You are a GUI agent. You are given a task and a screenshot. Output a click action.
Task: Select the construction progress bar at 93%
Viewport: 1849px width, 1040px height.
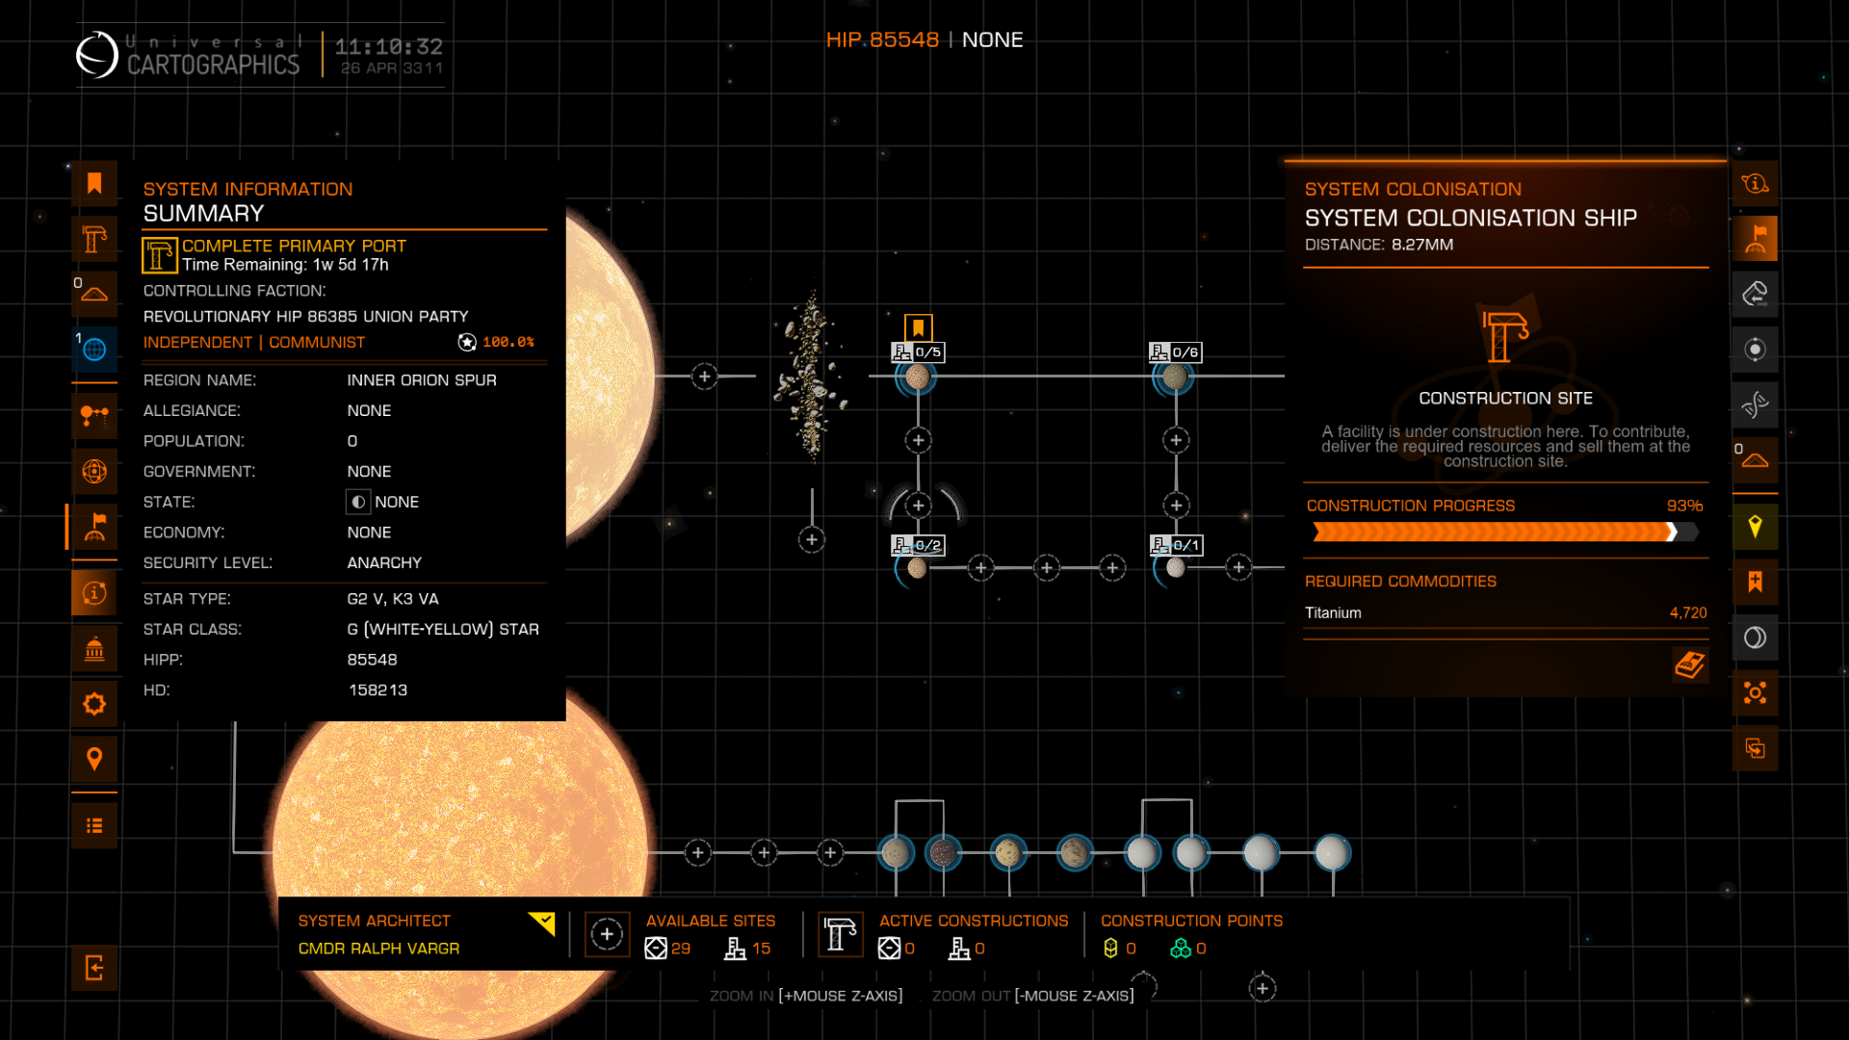[x=1505, y=533]
